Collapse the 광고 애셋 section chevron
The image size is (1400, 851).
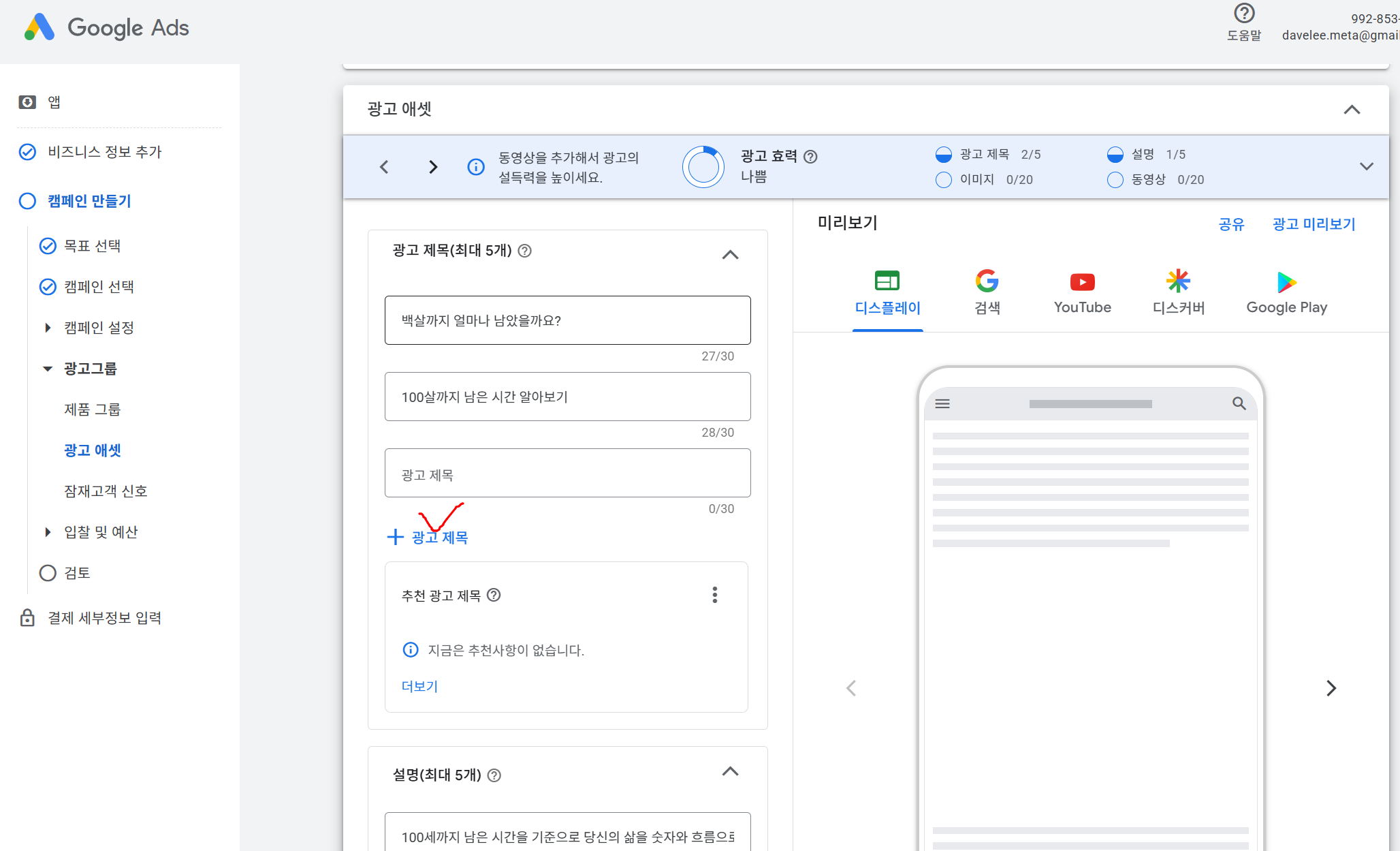click(x=1352, y=110)
